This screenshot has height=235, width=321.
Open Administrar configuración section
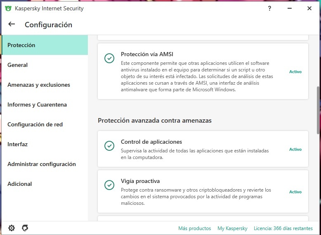point(45,164)
